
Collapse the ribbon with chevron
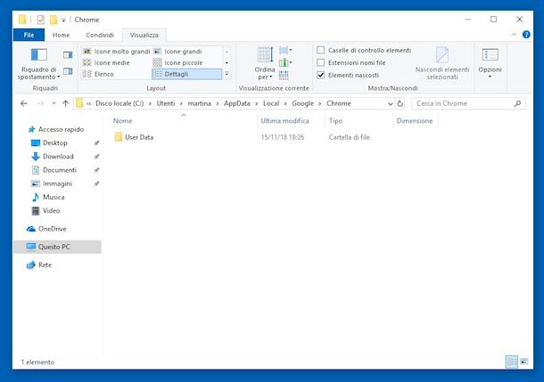click(x=514, y=35)
